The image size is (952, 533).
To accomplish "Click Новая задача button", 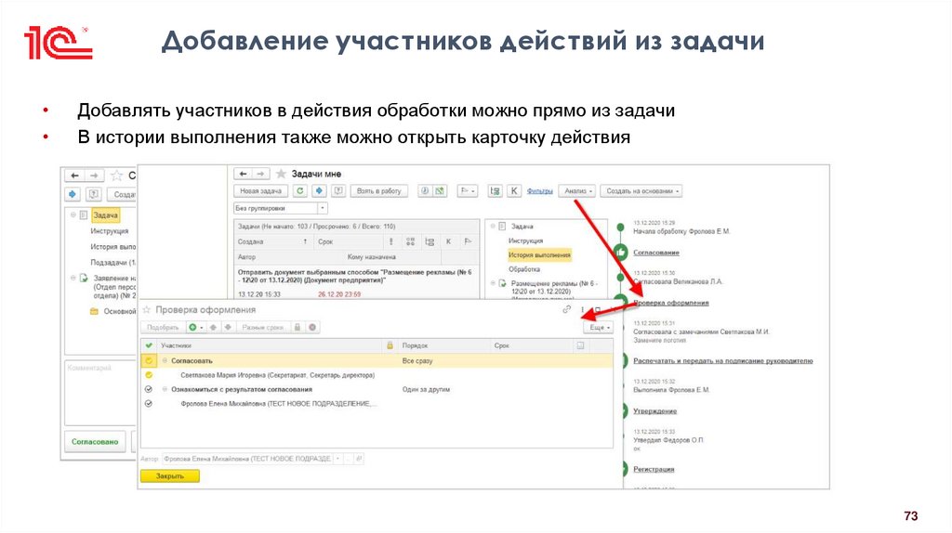I will (261, 191).
